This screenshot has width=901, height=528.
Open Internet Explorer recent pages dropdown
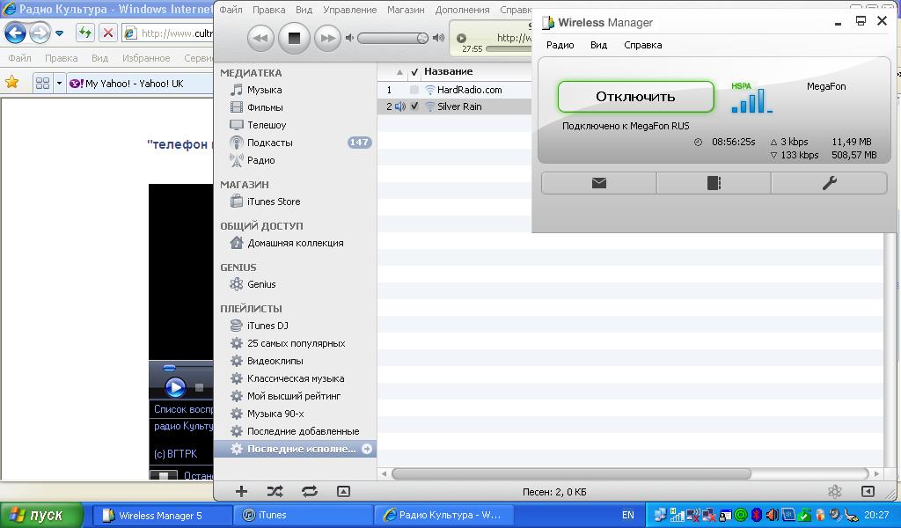point(59,33)
